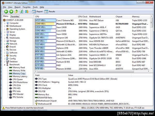This screenshot has width=155, height=116.
Task: Expand the Operating System node
Action: click(x=4, y=29)
